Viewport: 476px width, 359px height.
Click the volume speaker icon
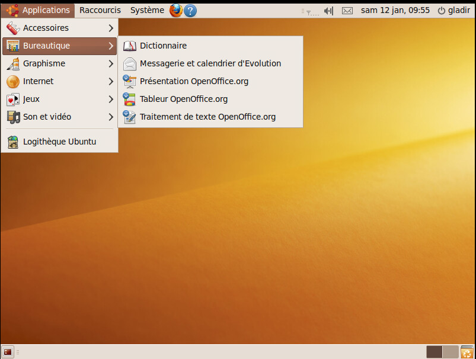[329, 11]
